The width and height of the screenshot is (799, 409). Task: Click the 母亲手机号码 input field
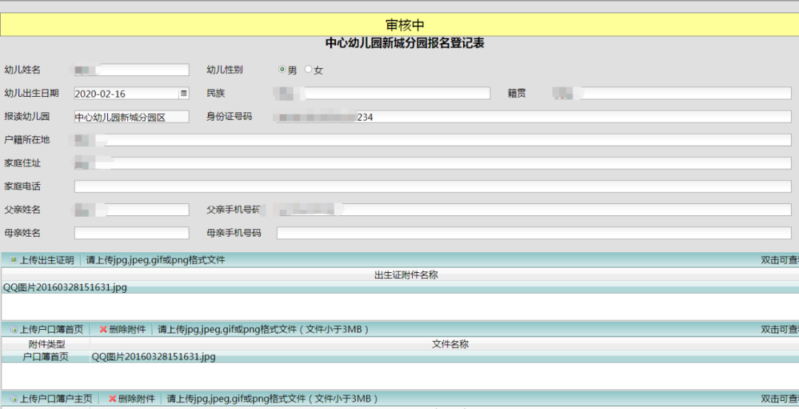point(533,233)
